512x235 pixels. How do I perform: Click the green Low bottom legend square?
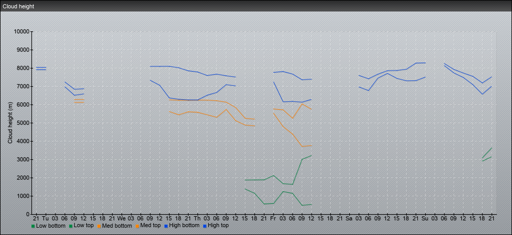34,226
